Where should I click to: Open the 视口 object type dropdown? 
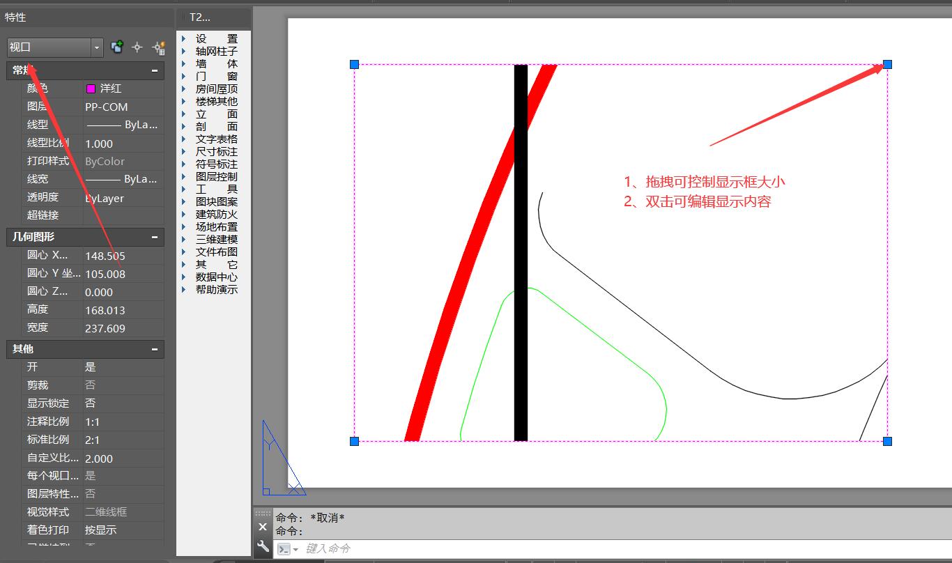[x=97, y=47]
